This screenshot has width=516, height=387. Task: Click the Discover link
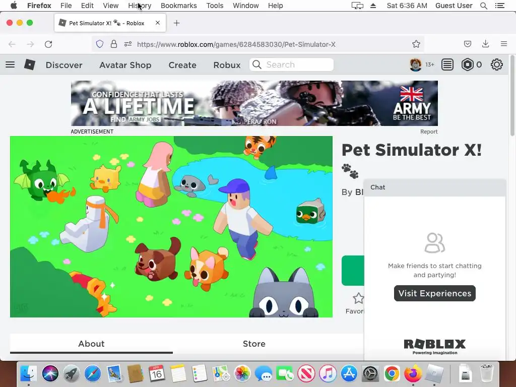click(64, 65)
